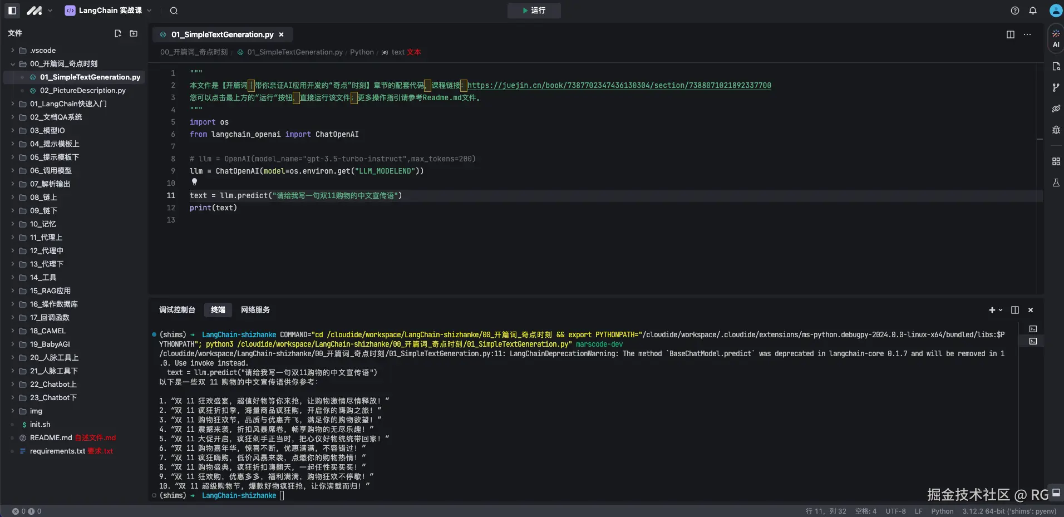This screenshot has height=517, width=1064.
Task: Open source control in right sidebar
Action: (x=1056, y=87)
